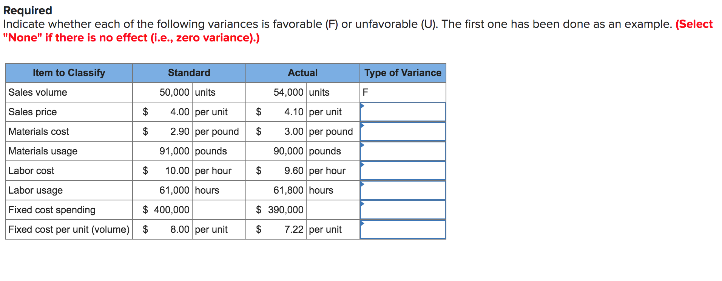Open the variance dropdown for Materials usage
Viewport: 722px width, 281px height.
pyautogui.click(x=402, y=151)
